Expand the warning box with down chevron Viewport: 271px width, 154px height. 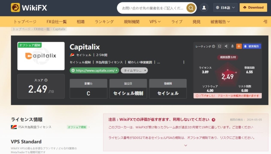186,145
